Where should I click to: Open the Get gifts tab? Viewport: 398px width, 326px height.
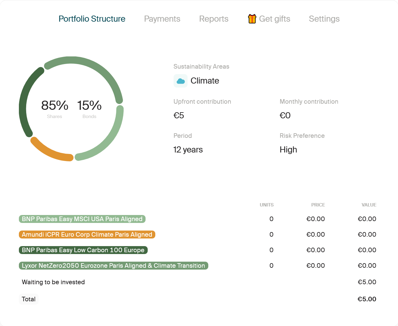269,19
